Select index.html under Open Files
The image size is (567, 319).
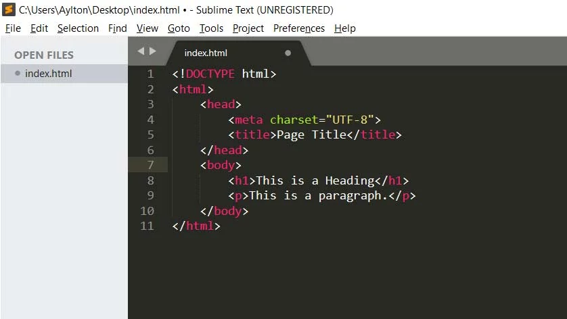[48, 74]
